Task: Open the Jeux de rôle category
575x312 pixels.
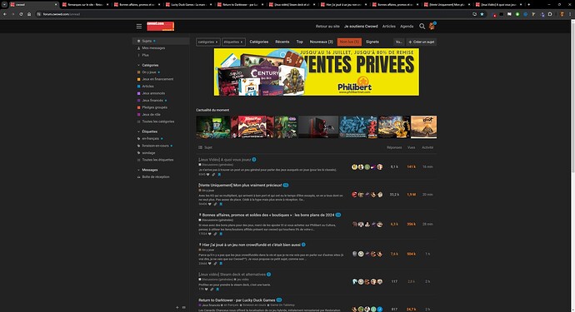Action: [x=149, y=114]
